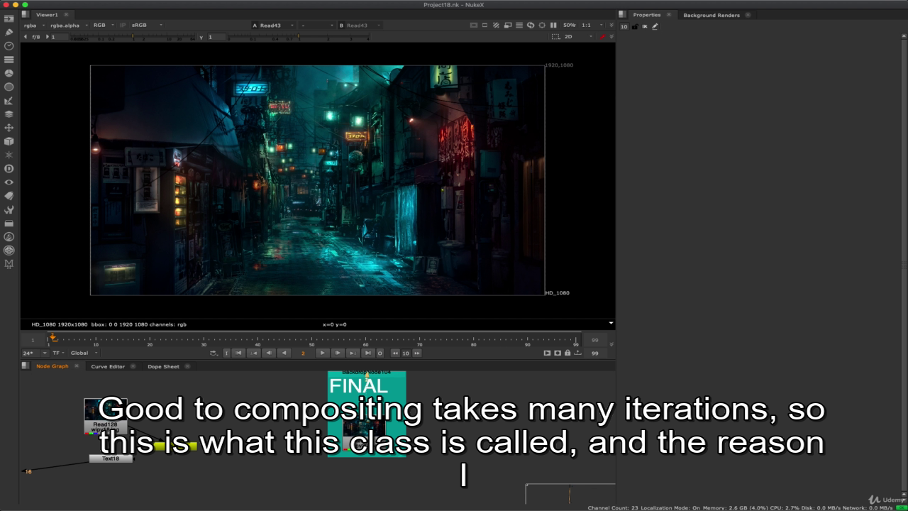
Task: Click the gain slider near f/8
Action: pyautogui.click(x=133, y=37)
